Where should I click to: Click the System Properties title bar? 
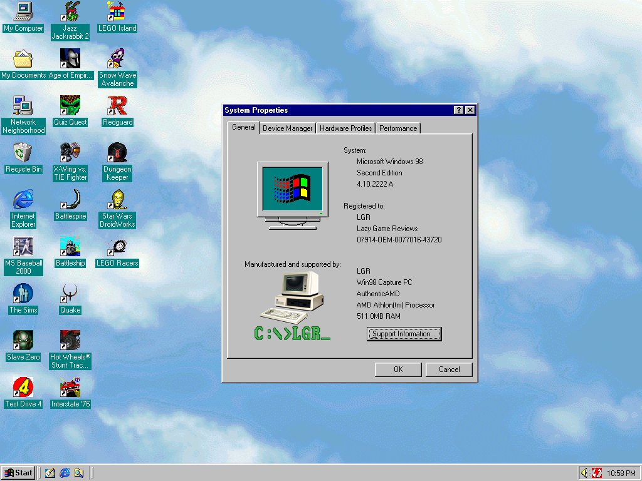338,110
